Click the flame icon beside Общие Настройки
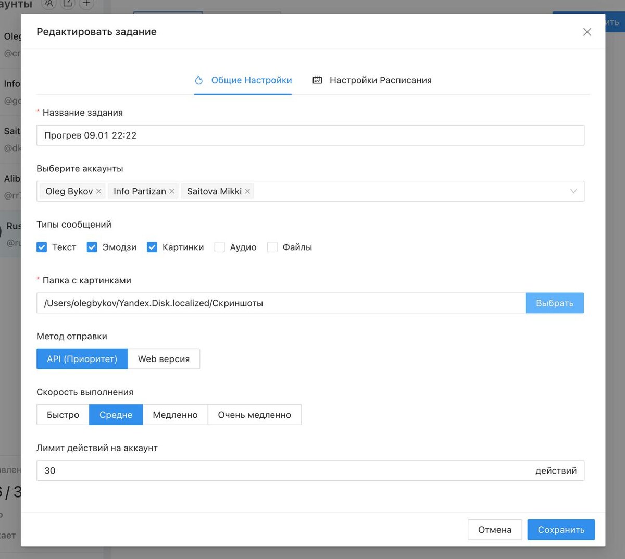Screen dimensions: 625x559 198,80
